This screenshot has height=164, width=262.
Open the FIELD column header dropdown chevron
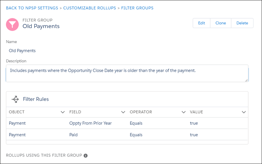coord(123,112)
